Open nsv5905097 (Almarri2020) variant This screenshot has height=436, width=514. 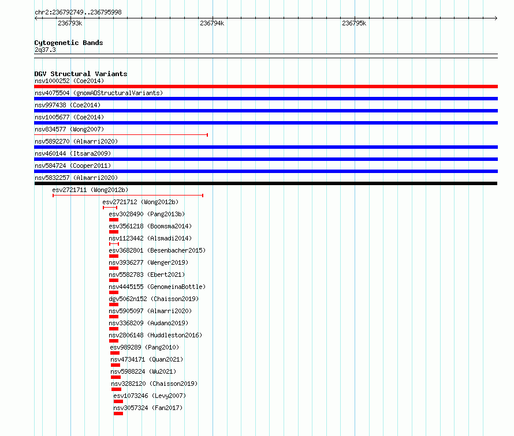pyautogui.click(x=150, y=311)
